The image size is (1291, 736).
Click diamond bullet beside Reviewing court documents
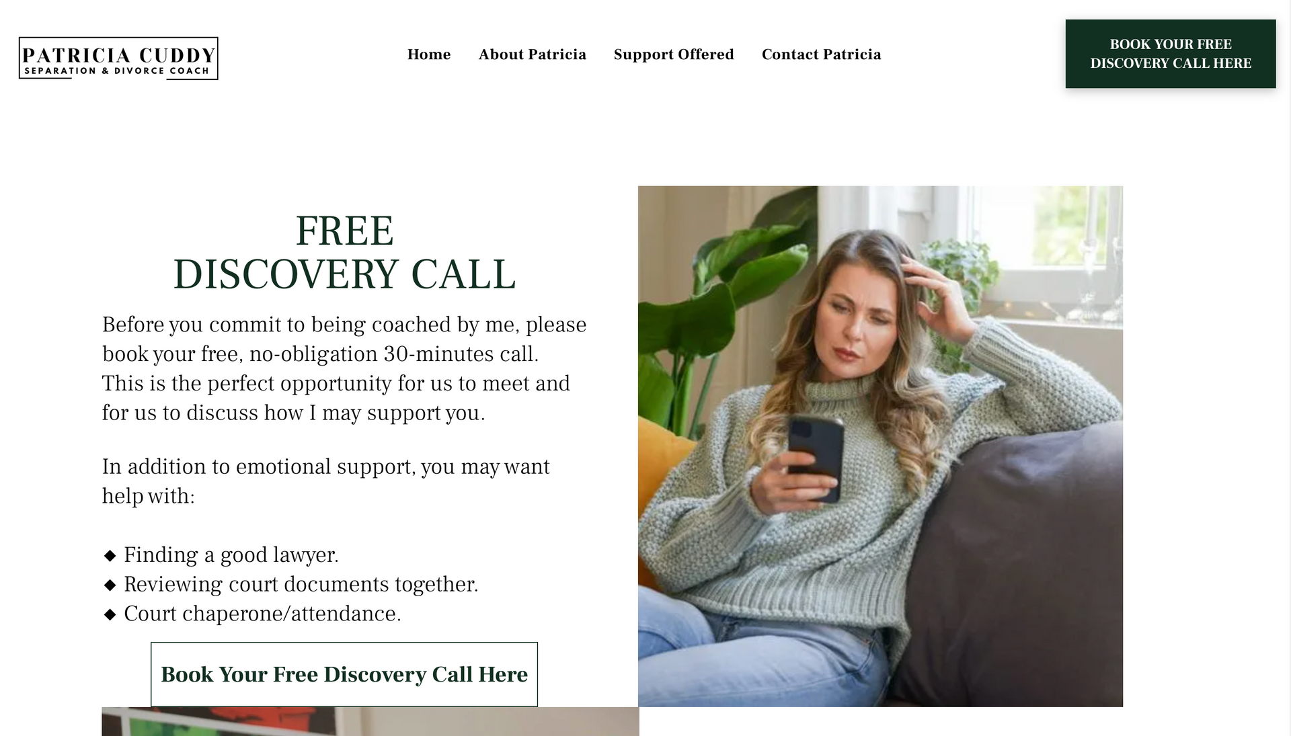(x=110, y=585)
